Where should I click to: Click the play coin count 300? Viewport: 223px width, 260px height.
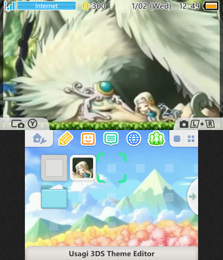pyautogui.click(x=99, y=6)
